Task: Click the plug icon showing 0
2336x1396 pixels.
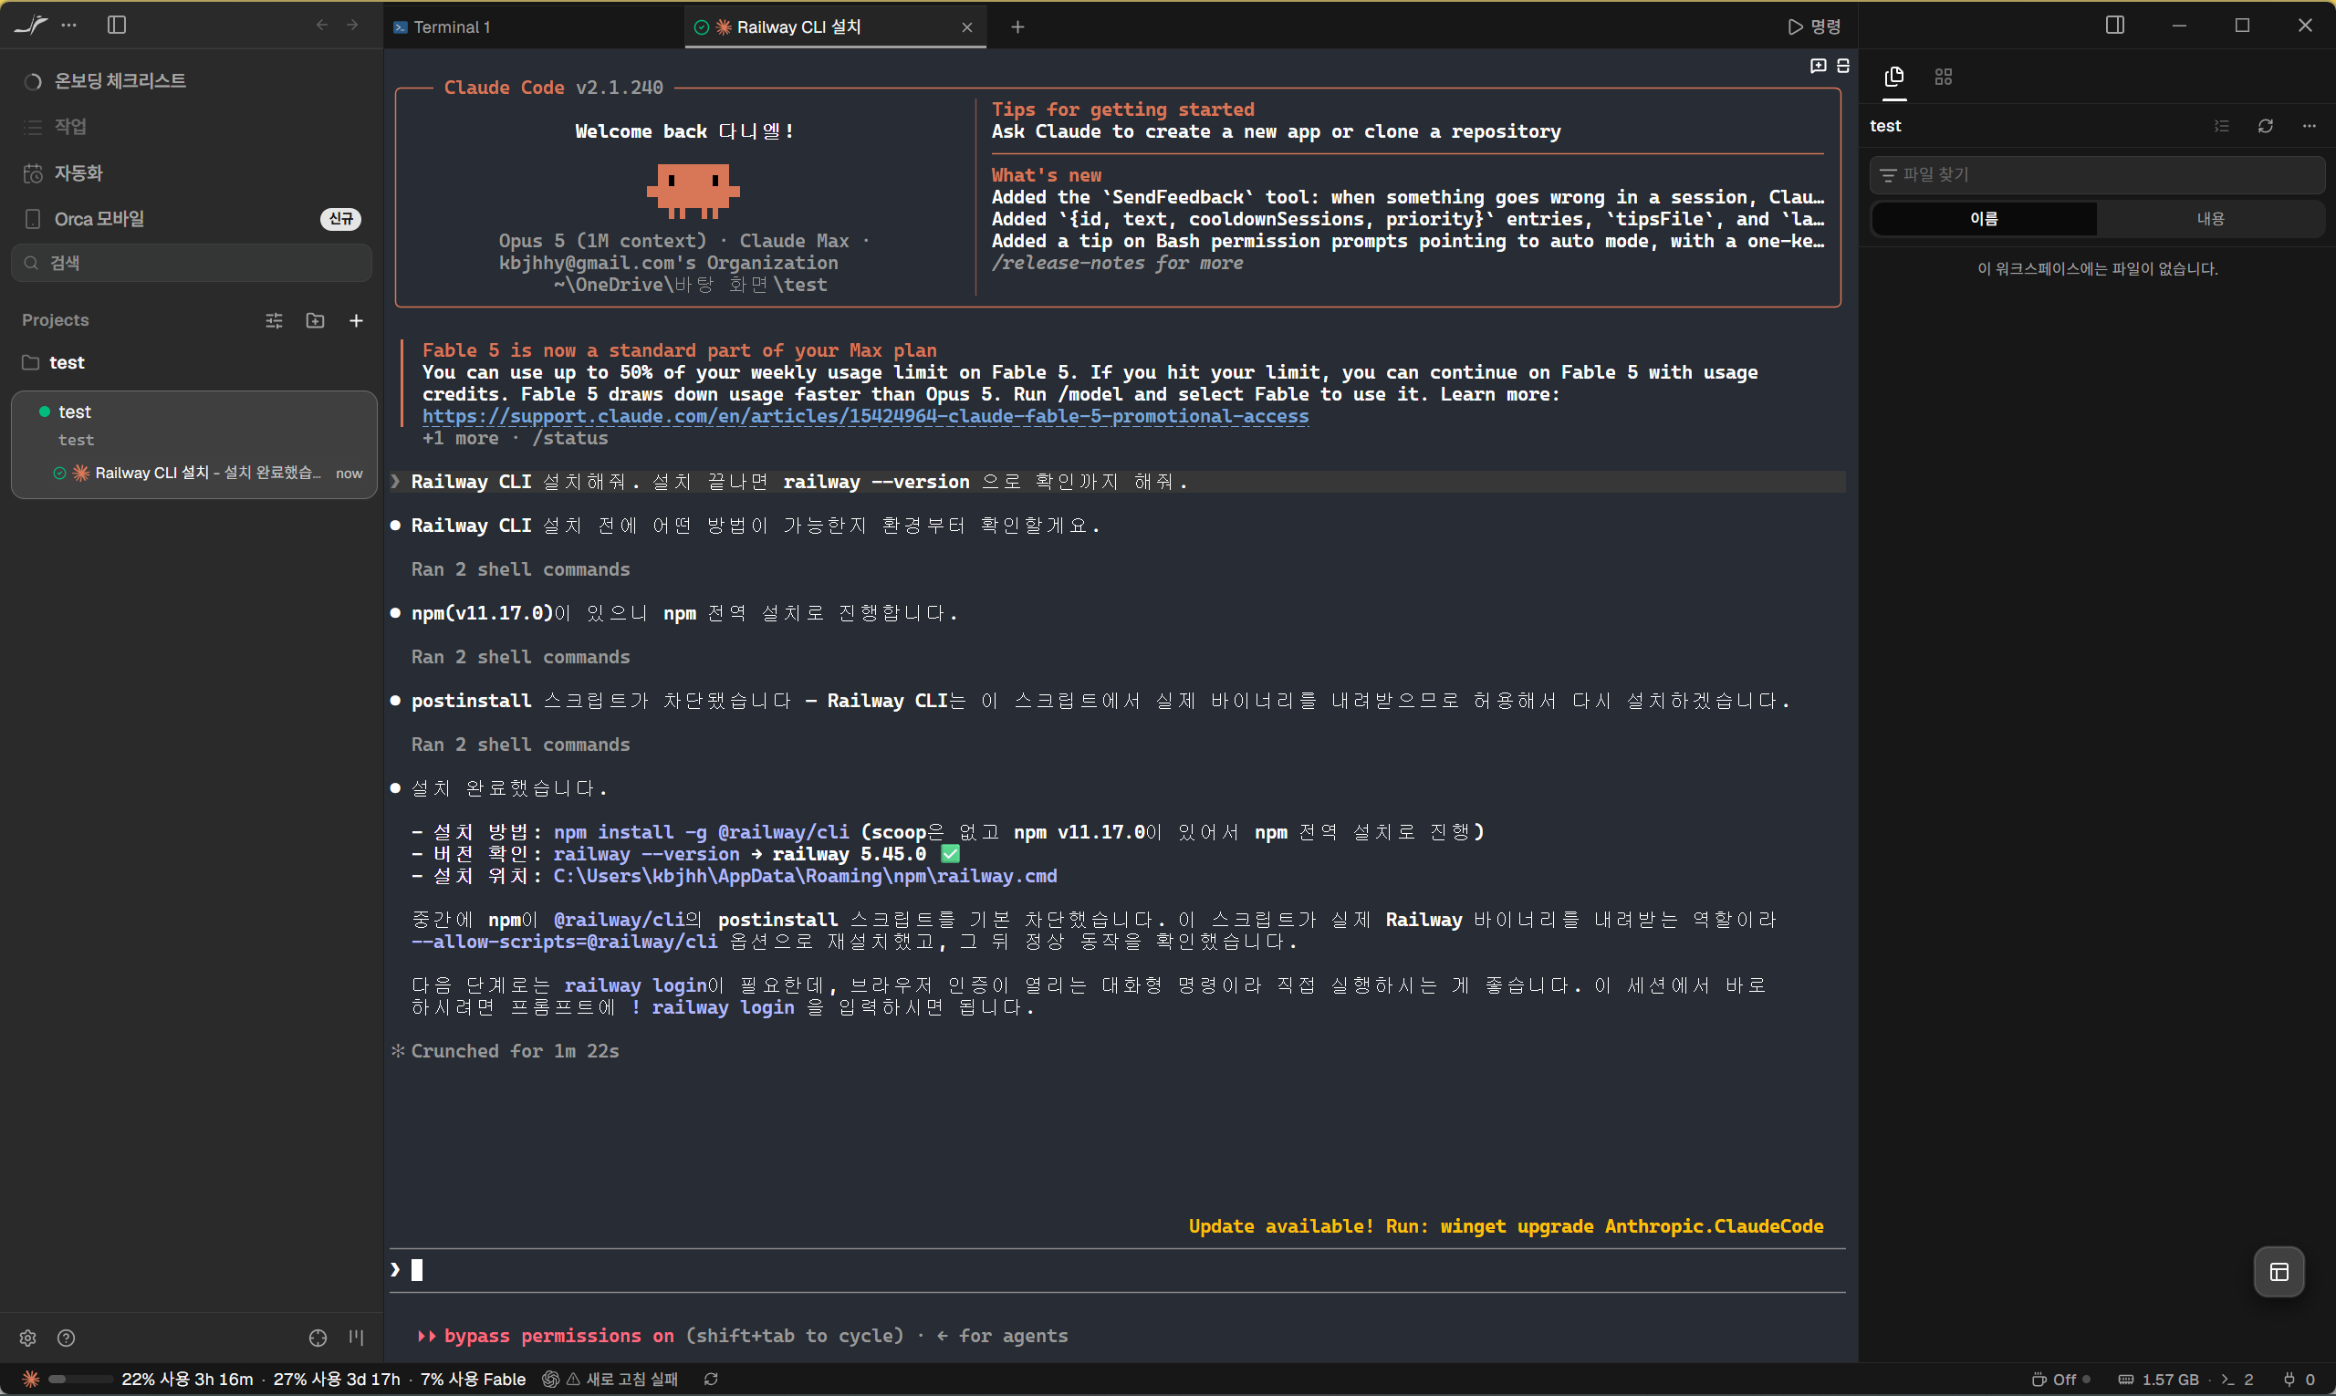Action: tap(2299, 1380)
